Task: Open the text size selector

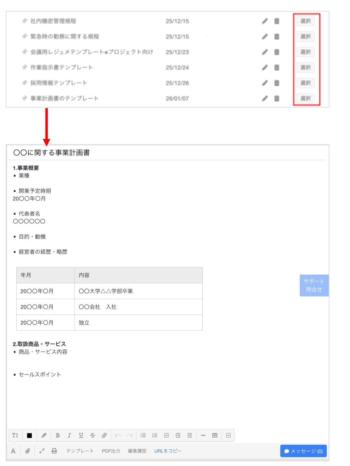Action: coord(15,435)
